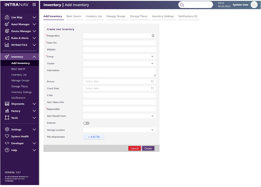Click the Live Map pin icon
261x187 pixels.
coord(7,17)
